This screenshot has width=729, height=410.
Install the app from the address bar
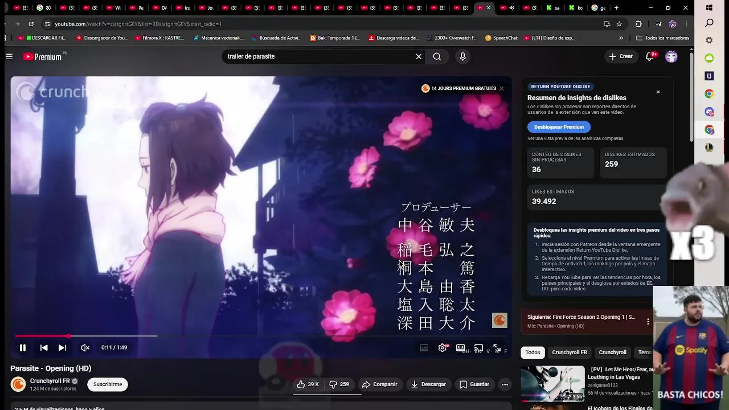click(607, 24)
